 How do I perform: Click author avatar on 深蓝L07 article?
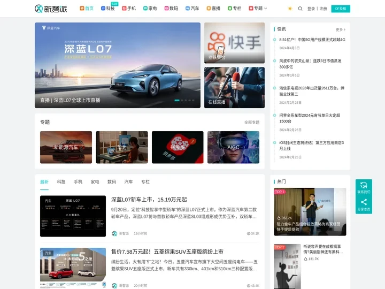click(x=114, y=233)
